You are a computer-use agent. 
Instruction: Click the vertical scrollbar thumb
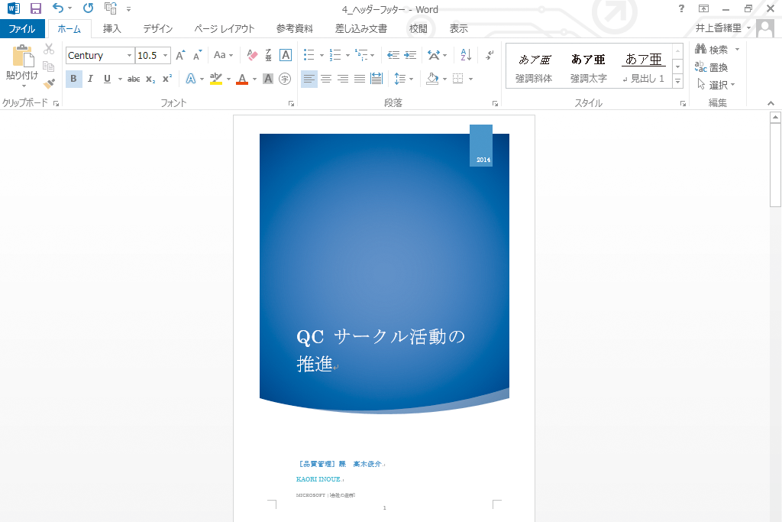775,165
